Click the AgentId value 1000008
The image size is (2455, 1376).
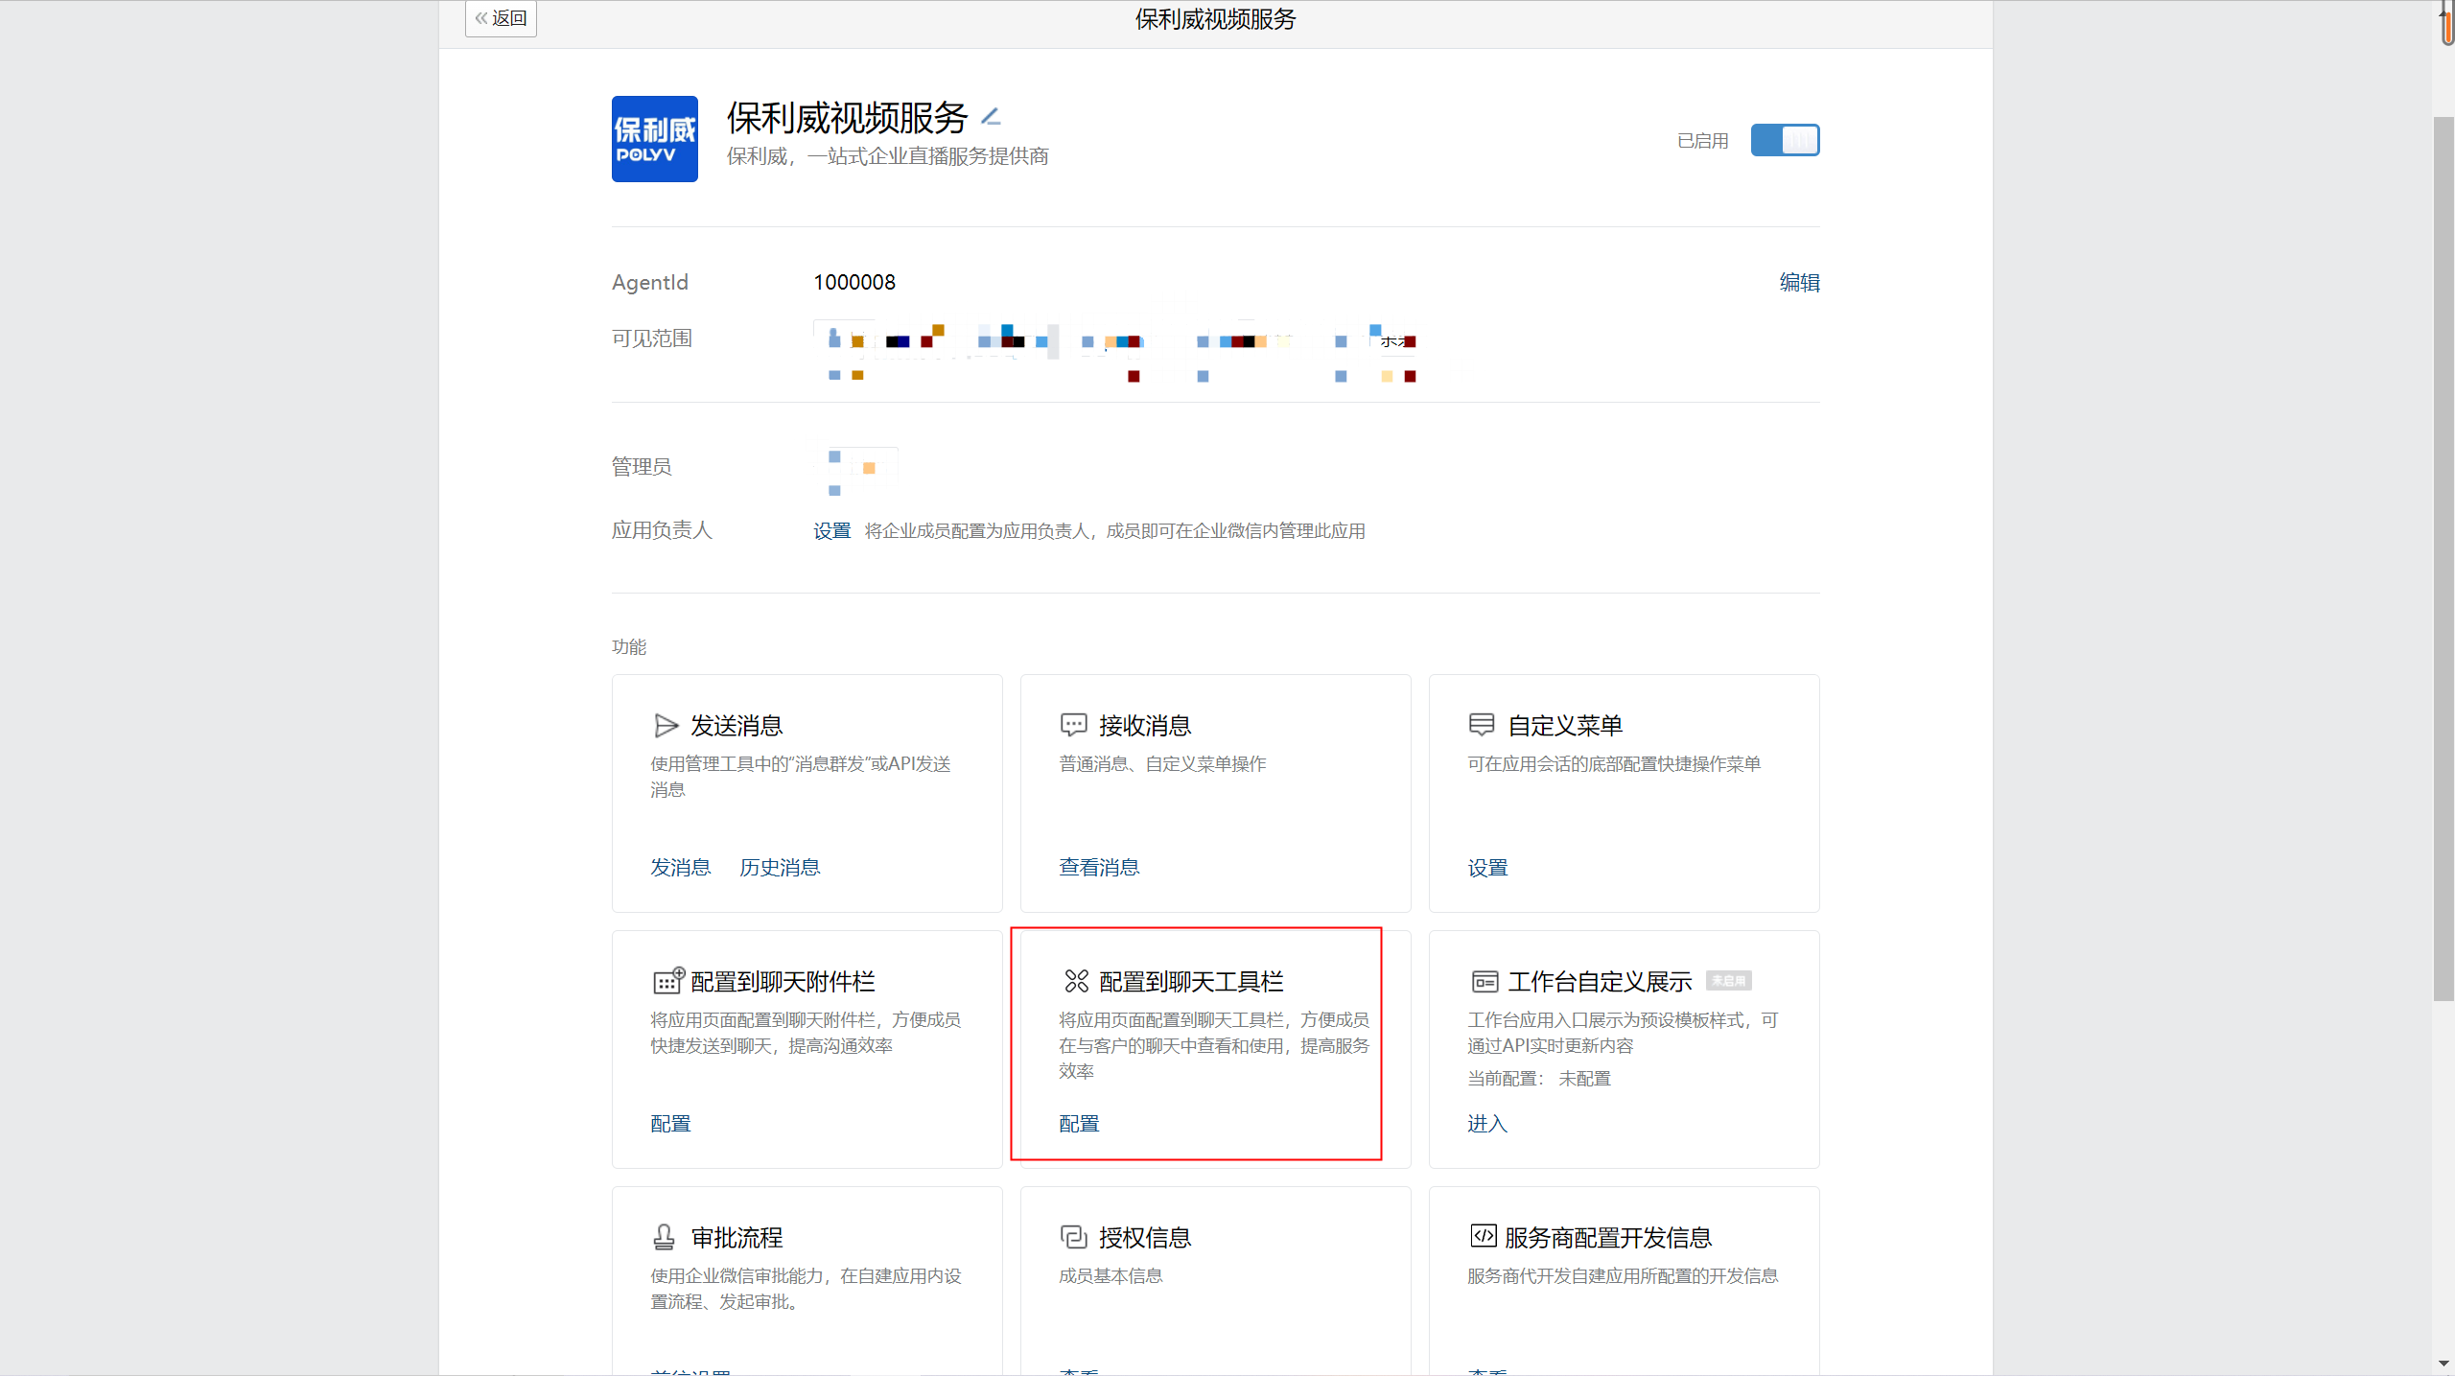point(854,283)
